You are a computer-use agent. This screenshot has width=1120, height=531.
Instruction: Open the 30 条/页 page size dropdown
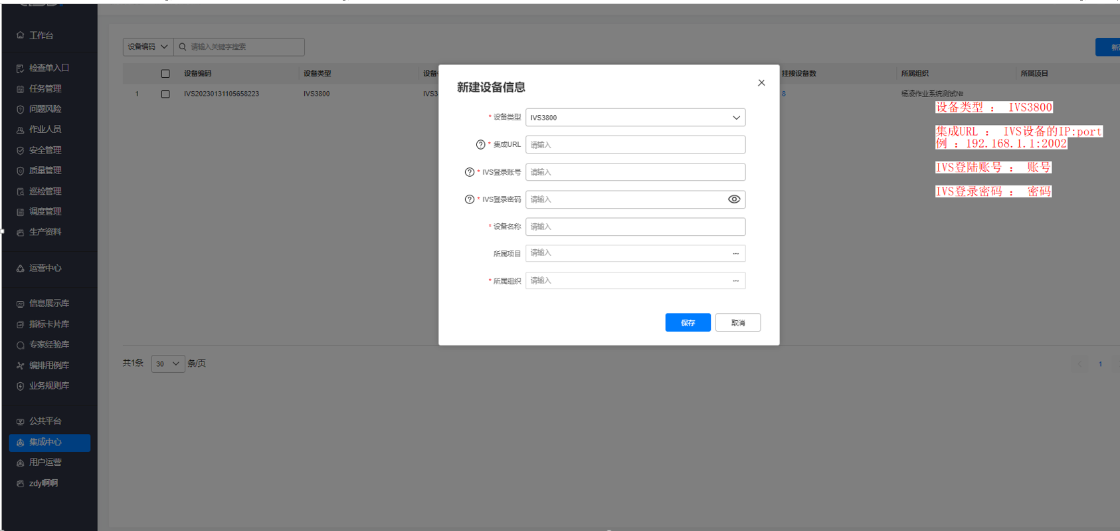167,364
